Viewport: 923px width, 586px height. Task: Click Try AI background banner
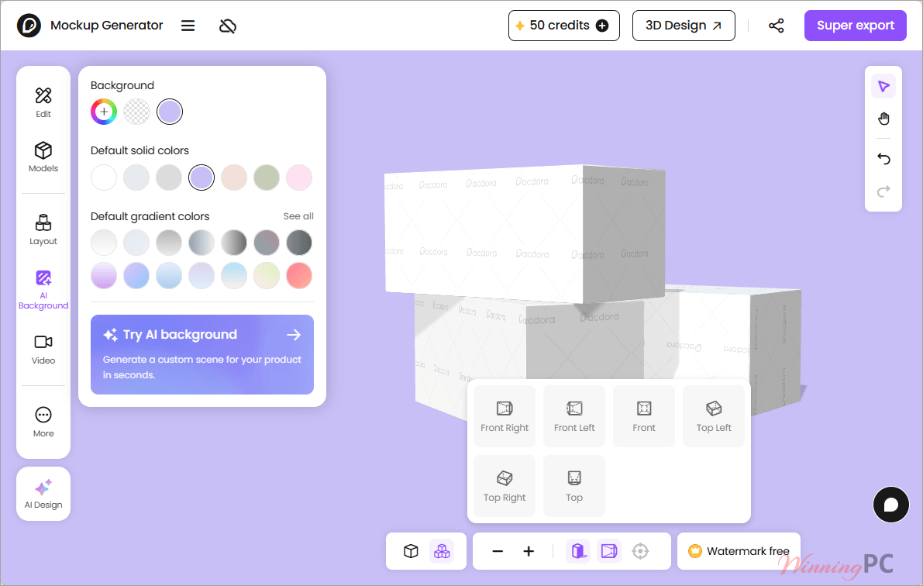point(202,354)
